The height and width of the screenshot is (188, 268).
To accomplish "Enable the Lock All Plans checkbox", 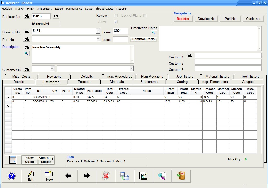I will coord(145,16).
